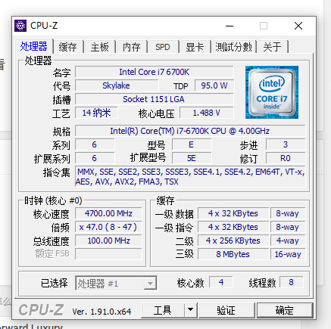Click the Intel Core i7 inside logo
Viewport: 331px width, 329px height.
272,92
